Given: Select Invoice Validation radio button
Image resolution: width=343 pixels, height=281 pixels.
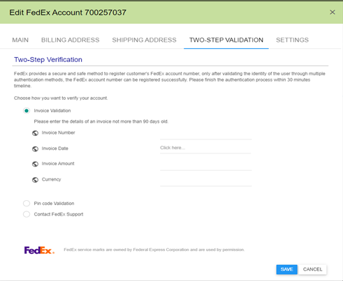Looking at the screenshot, I should pyautogui.click(x=27, y=111).
